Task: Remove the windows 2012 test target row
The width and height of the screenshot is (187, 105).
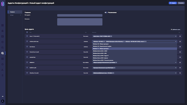Action: click(x=180, y=42)
